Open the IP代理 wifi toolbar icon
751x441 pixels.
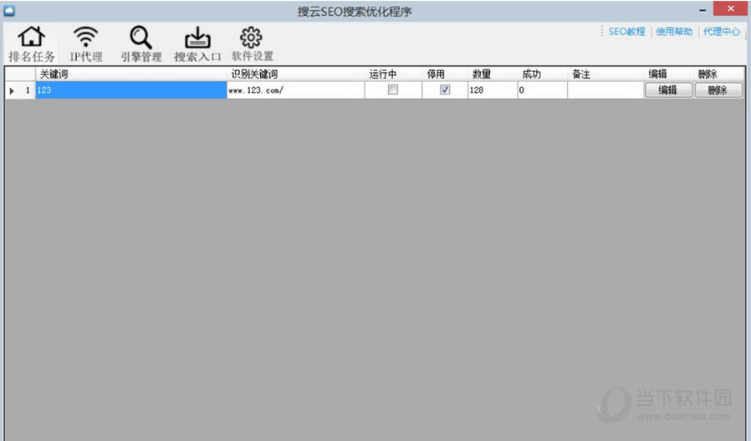coord(86,44)
